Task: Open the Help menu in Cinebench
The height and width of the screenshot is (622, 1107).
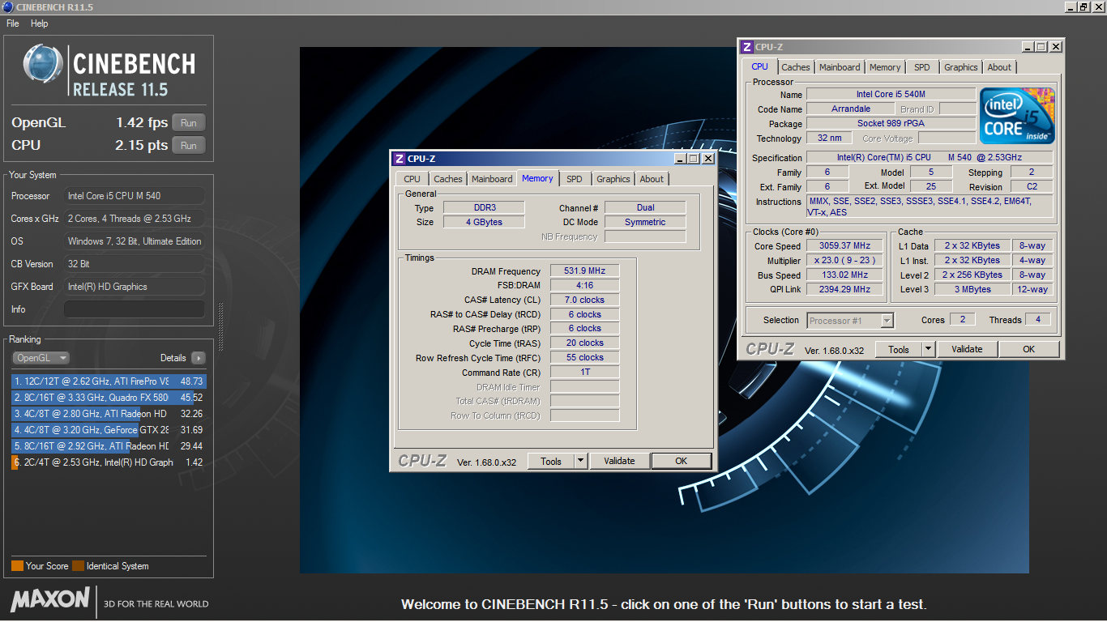Action: pyautogui.click(x=40, y=23)
